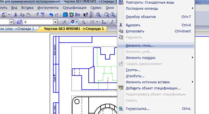This screenshot has height=114, width=209.
Task: Click the greyed icon left of the magnet
Action: pos(64,22)
